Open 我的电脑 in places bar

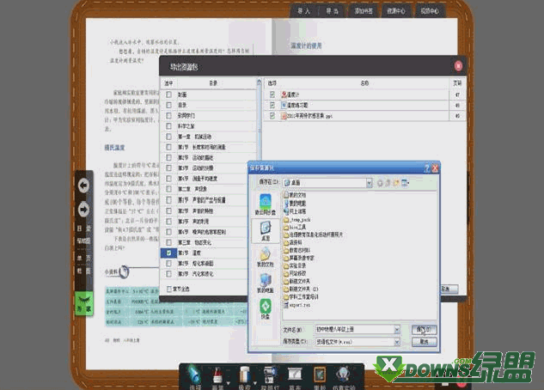tap(266, 283)
